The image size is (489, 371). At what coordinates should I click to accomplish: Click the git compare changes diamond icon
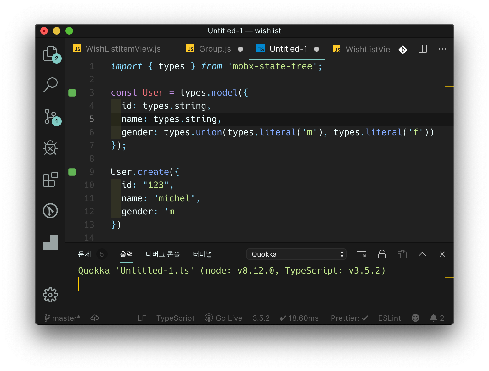click(403, 50)
